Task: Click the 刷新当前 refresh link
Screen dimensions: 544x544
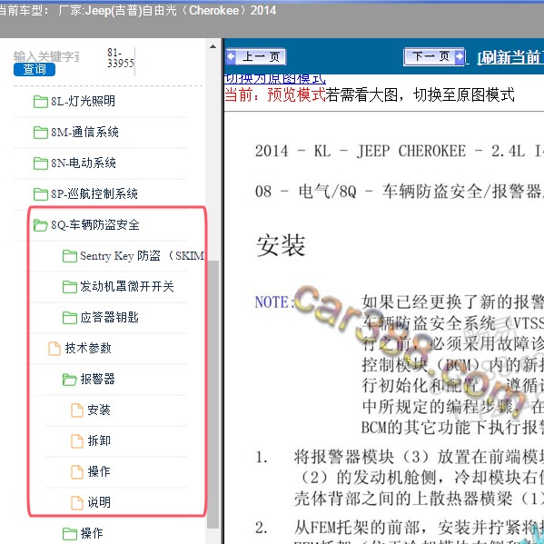Action: click(x=510, y=57)
